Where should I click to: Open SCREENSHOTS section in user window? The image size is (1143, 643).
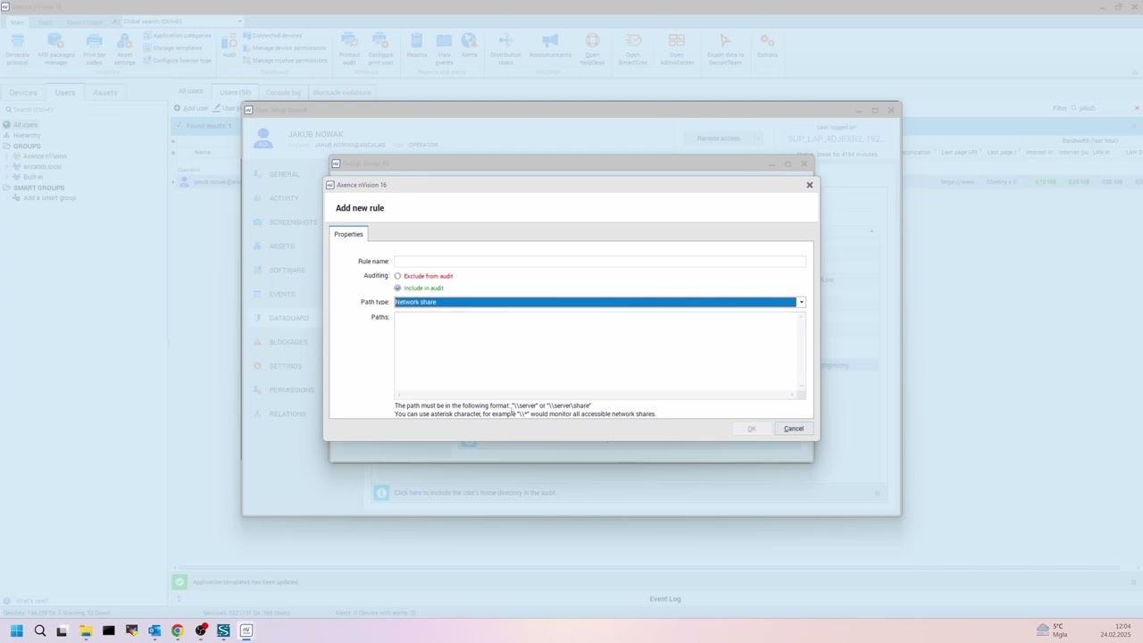coord(293,222)
